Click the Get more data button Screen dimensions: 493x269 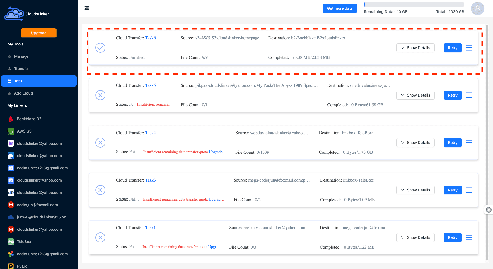point(340,8)
